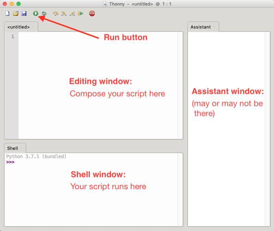Save the script using the floppy disk icon
Viewport: 274px width, 231px height.
(x=24, y=13)
